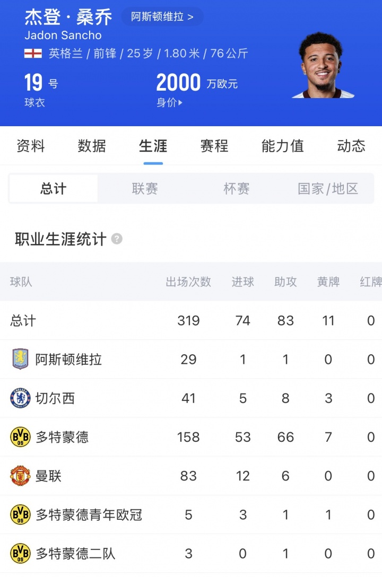The width and height of the screenshot is (382, 577).
Task: Expand the 身价 market value arrow
Action: pos(180,103)
